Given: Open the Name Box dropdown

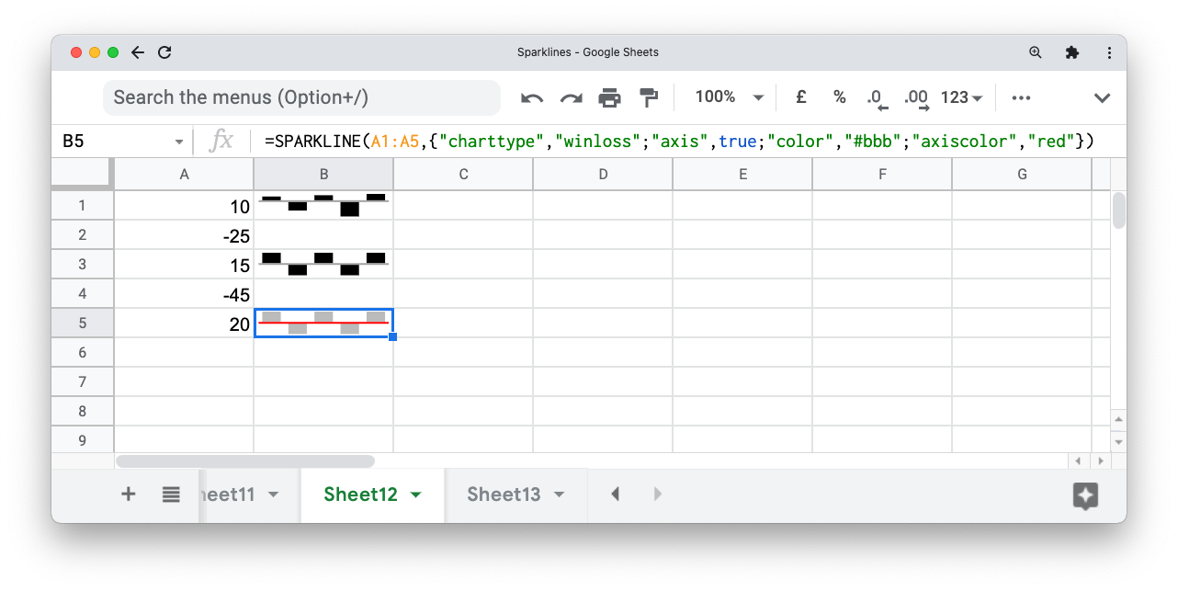Looking at the screenshot, I should coord(178,141).
